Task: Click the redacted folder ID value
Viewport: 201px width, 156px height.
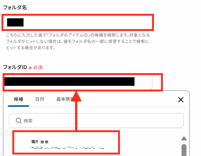Action: tap(69, 81)
